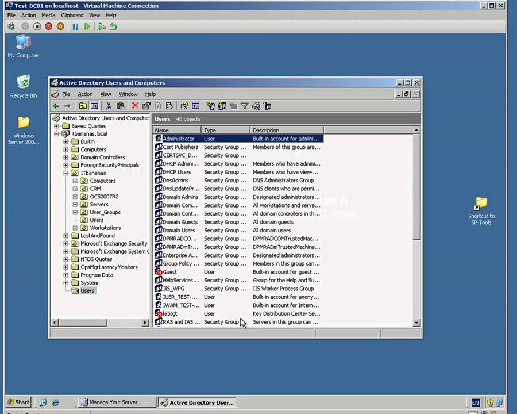The width and height of the screenshot is (517, 414).
Task: Delete selected object with the red X
Action: click(x=135, y=106)
